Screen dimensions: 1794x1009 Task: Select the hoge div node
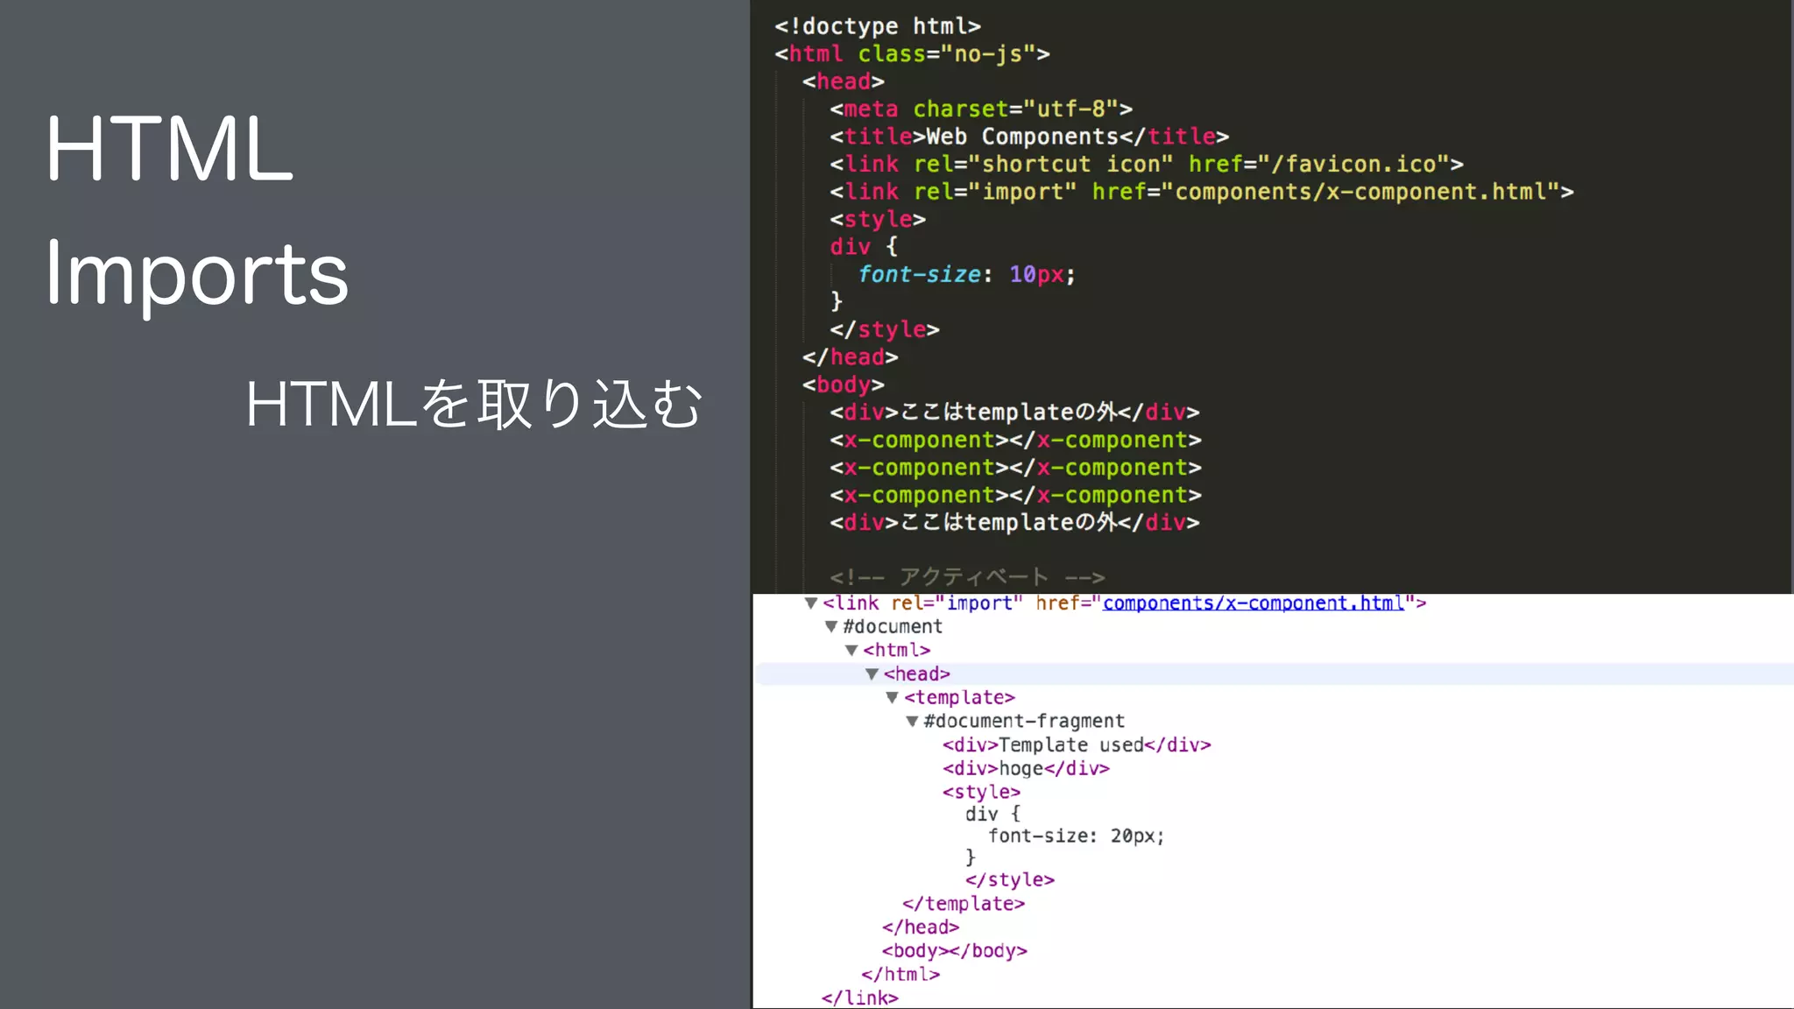click(1025, 769)
